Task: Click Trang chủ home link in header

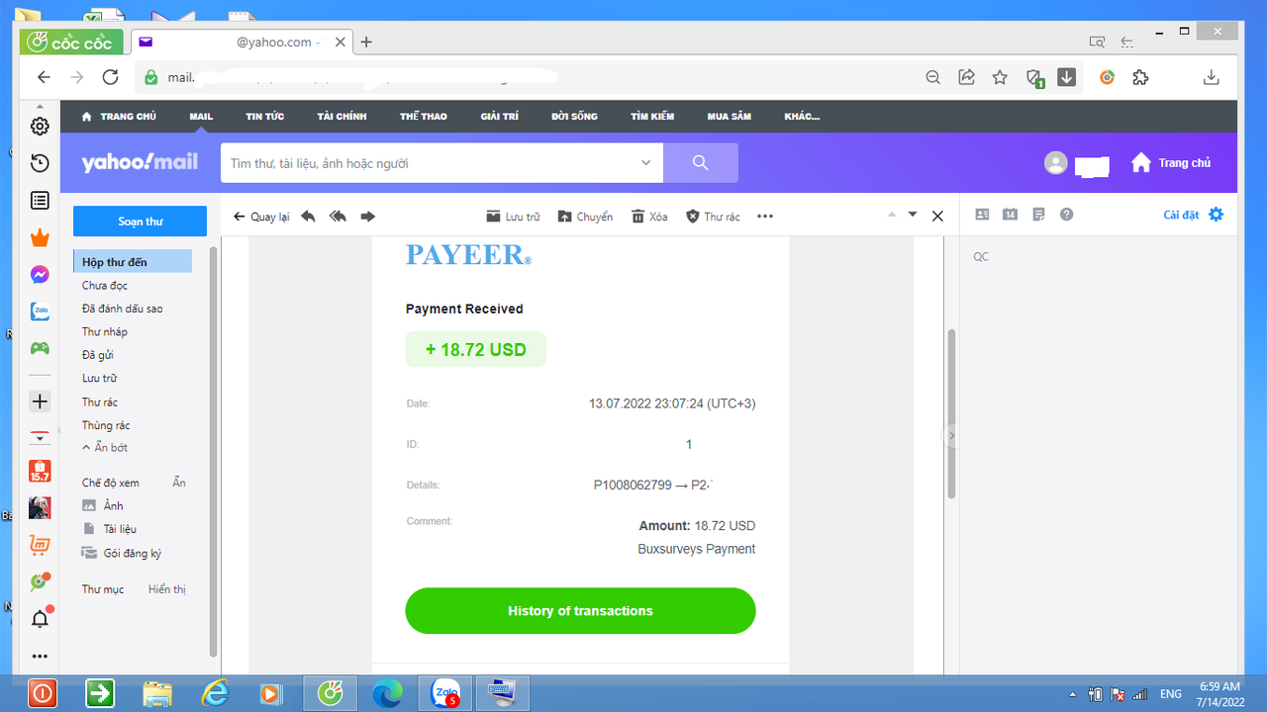Action: click(x=1171, y=163)
